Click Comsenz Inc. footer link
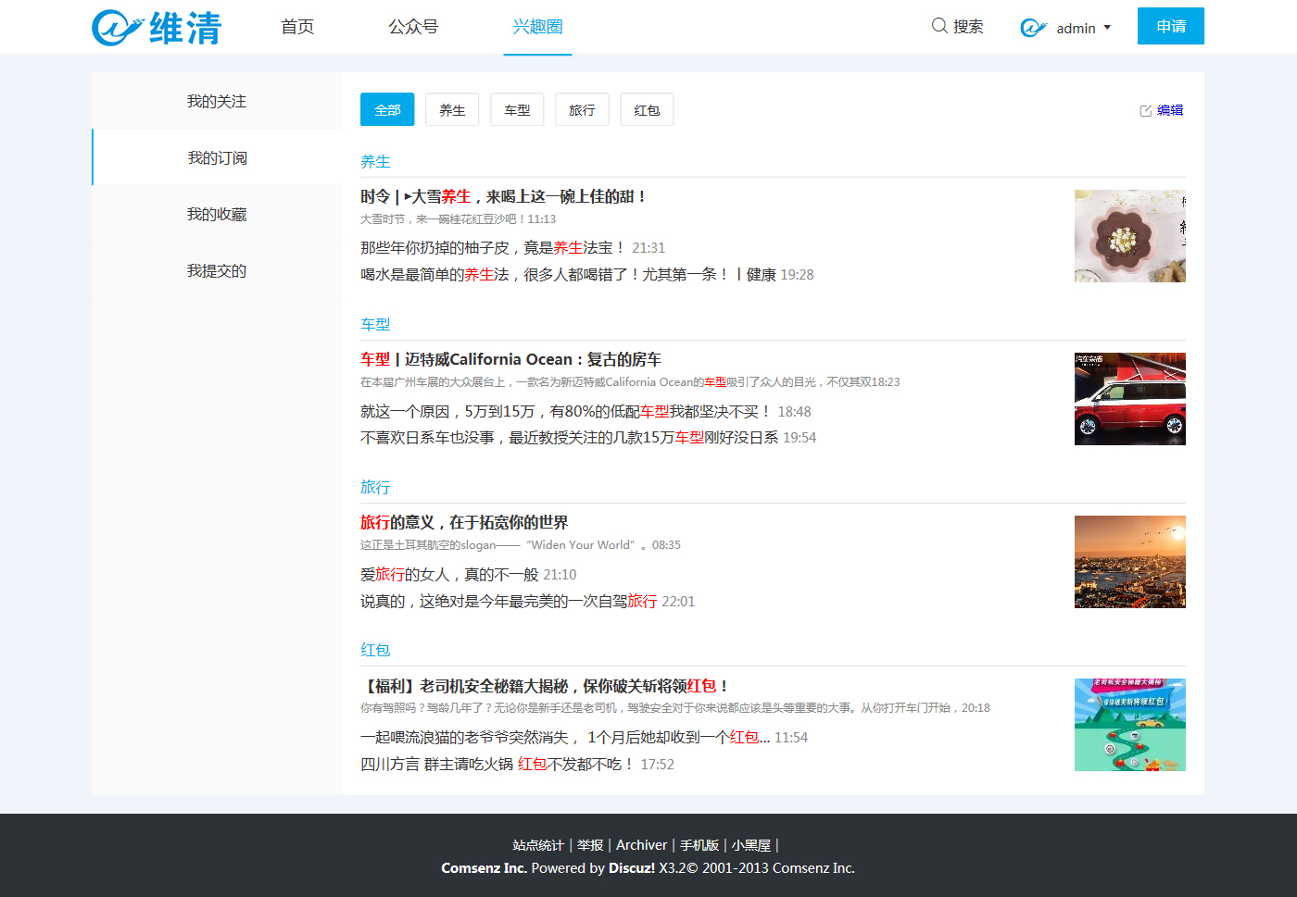The width and height of the screenshot is (1297, 897). tap(484, 868)
